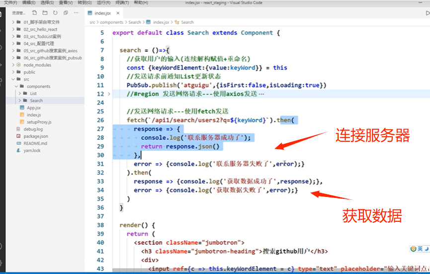Open the 帮助(H) menu
This screenshot has width=430, height=274.
141,2
